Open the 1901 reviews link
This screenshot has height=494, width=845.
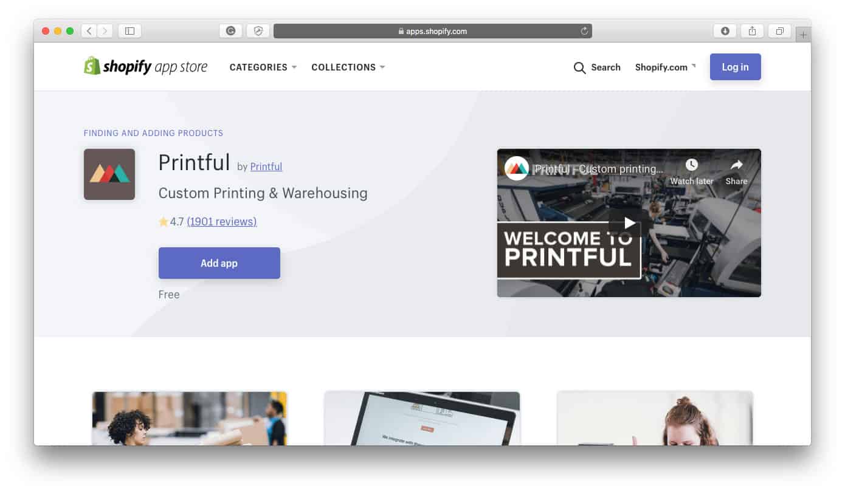(222, 222)
